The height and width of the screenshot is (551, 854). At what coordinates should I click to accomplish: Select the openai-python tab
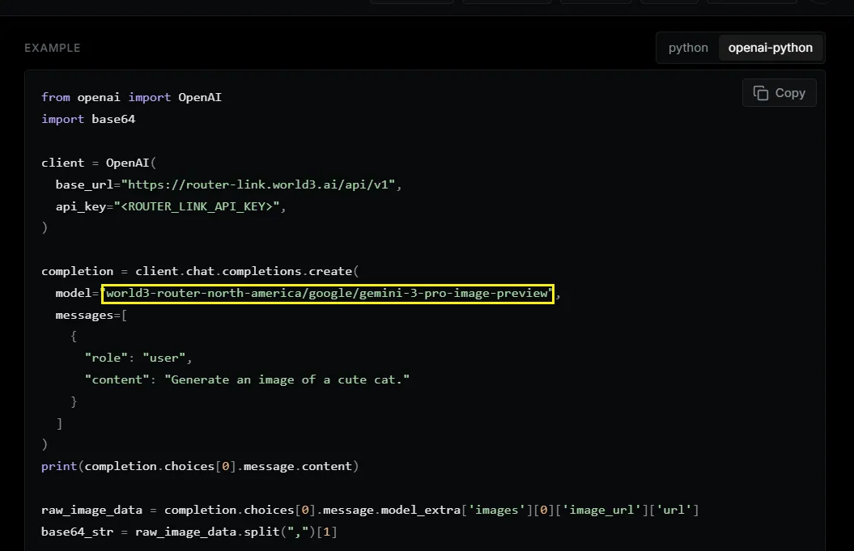click(x=770, y=48)
